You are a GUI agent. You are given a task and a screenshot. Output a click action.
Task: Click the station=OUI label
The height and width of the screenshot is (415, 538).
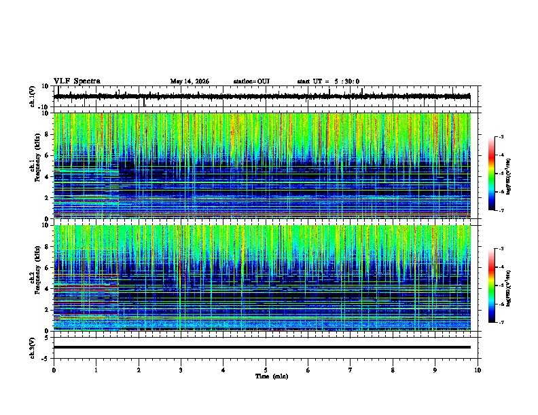[251, 81]
